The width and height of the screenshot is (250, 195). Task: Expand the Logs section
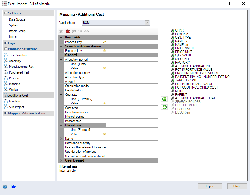pos(6,43)
